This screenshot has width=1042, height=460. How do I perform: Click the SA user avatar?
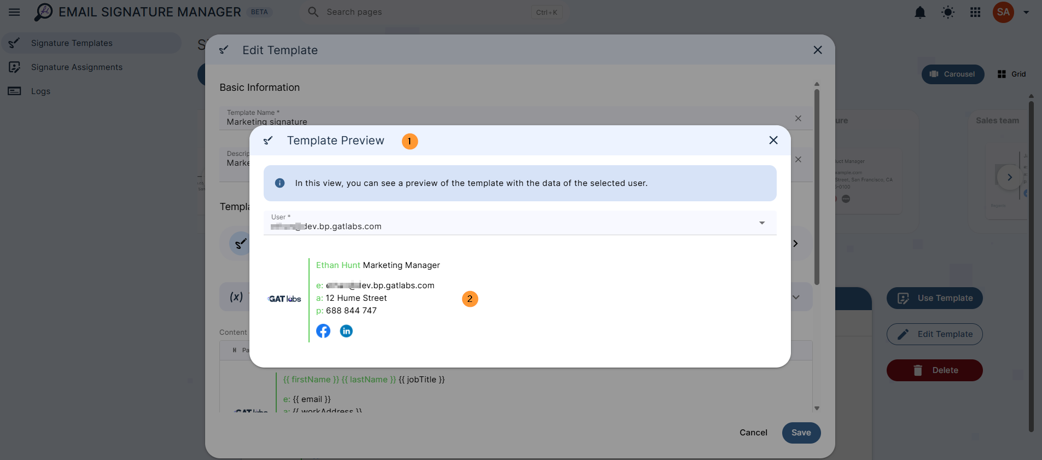click(1003, 12)
